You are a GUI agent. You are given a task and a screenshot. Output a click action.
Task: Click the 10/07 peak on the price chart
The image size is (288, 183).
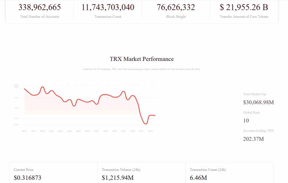coord(123,91)
